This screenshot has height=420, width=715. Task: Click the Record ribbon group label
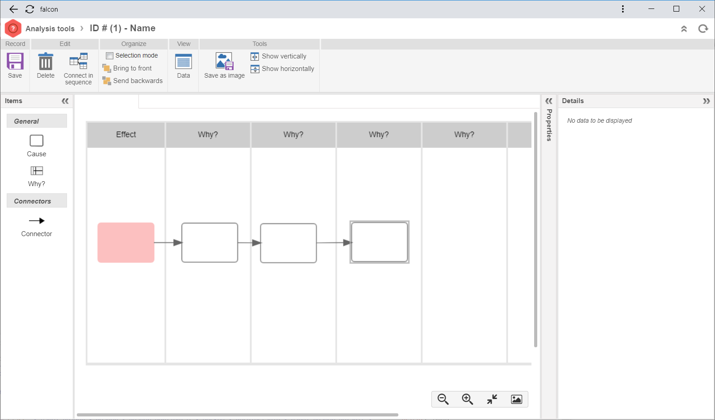(15, 44)
